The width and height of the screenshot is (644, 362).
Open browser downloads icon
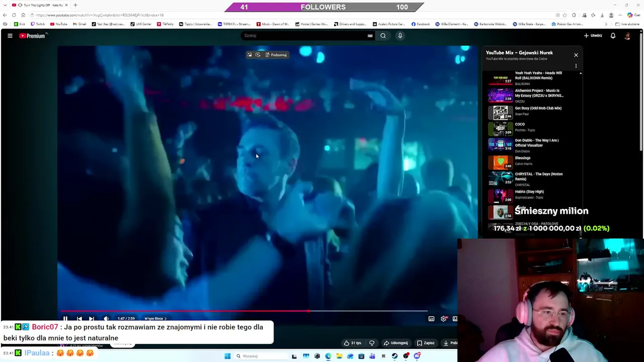pyautogui.click(x=602, y=15)
